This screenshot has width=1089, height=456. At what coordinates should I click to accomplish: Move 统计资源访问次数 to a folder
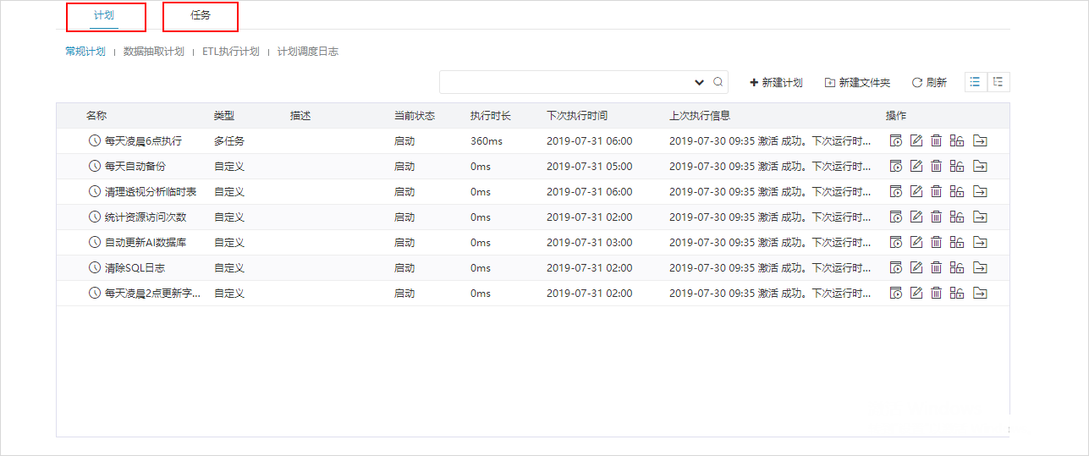coord(980,217)
